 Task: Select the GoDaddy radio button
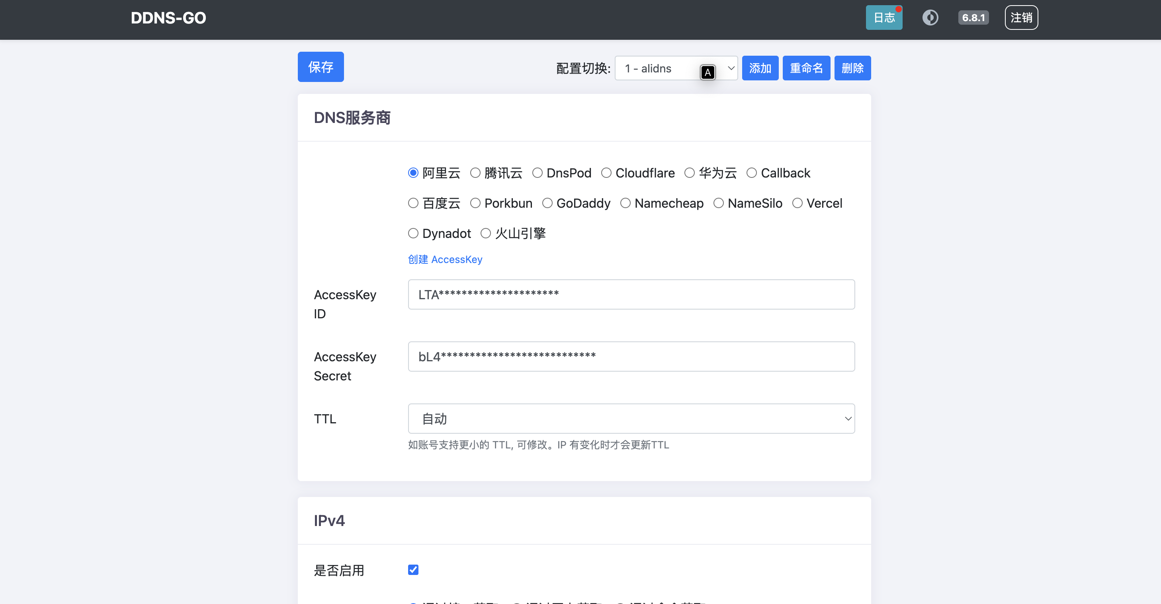[547, 203]
